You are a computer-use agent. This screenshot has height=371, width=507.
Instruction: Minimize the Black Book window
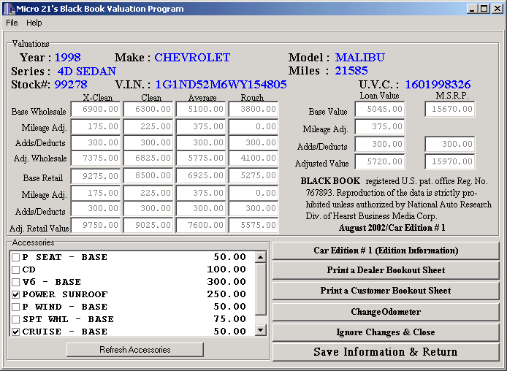click(x=473, y=9)
